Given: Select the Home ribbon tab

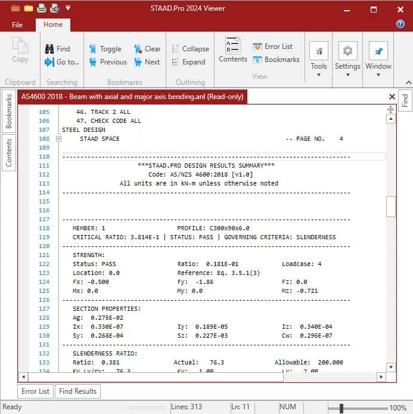Looking at the screenshot, I should pyautogui.click(x=53, y=24).
